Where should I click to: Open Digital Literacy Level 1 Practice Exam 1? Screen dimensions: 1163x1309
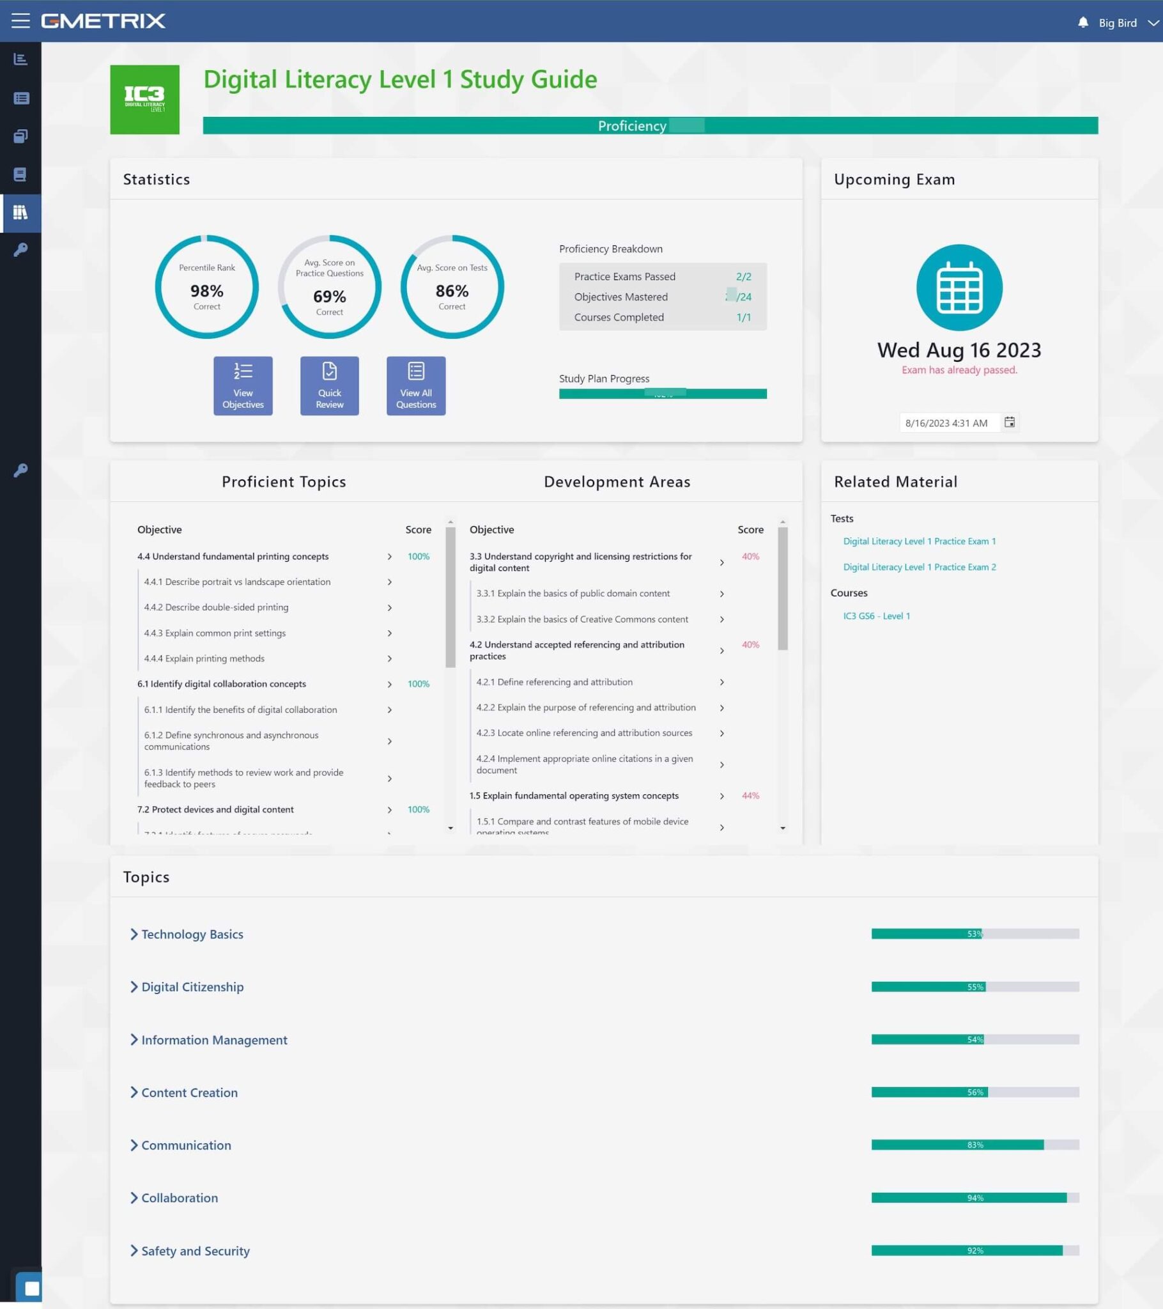coord(919,541)
